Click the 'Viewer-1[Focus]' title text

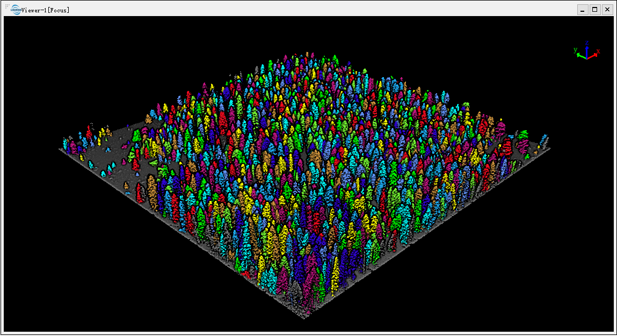tap(46, 10)
